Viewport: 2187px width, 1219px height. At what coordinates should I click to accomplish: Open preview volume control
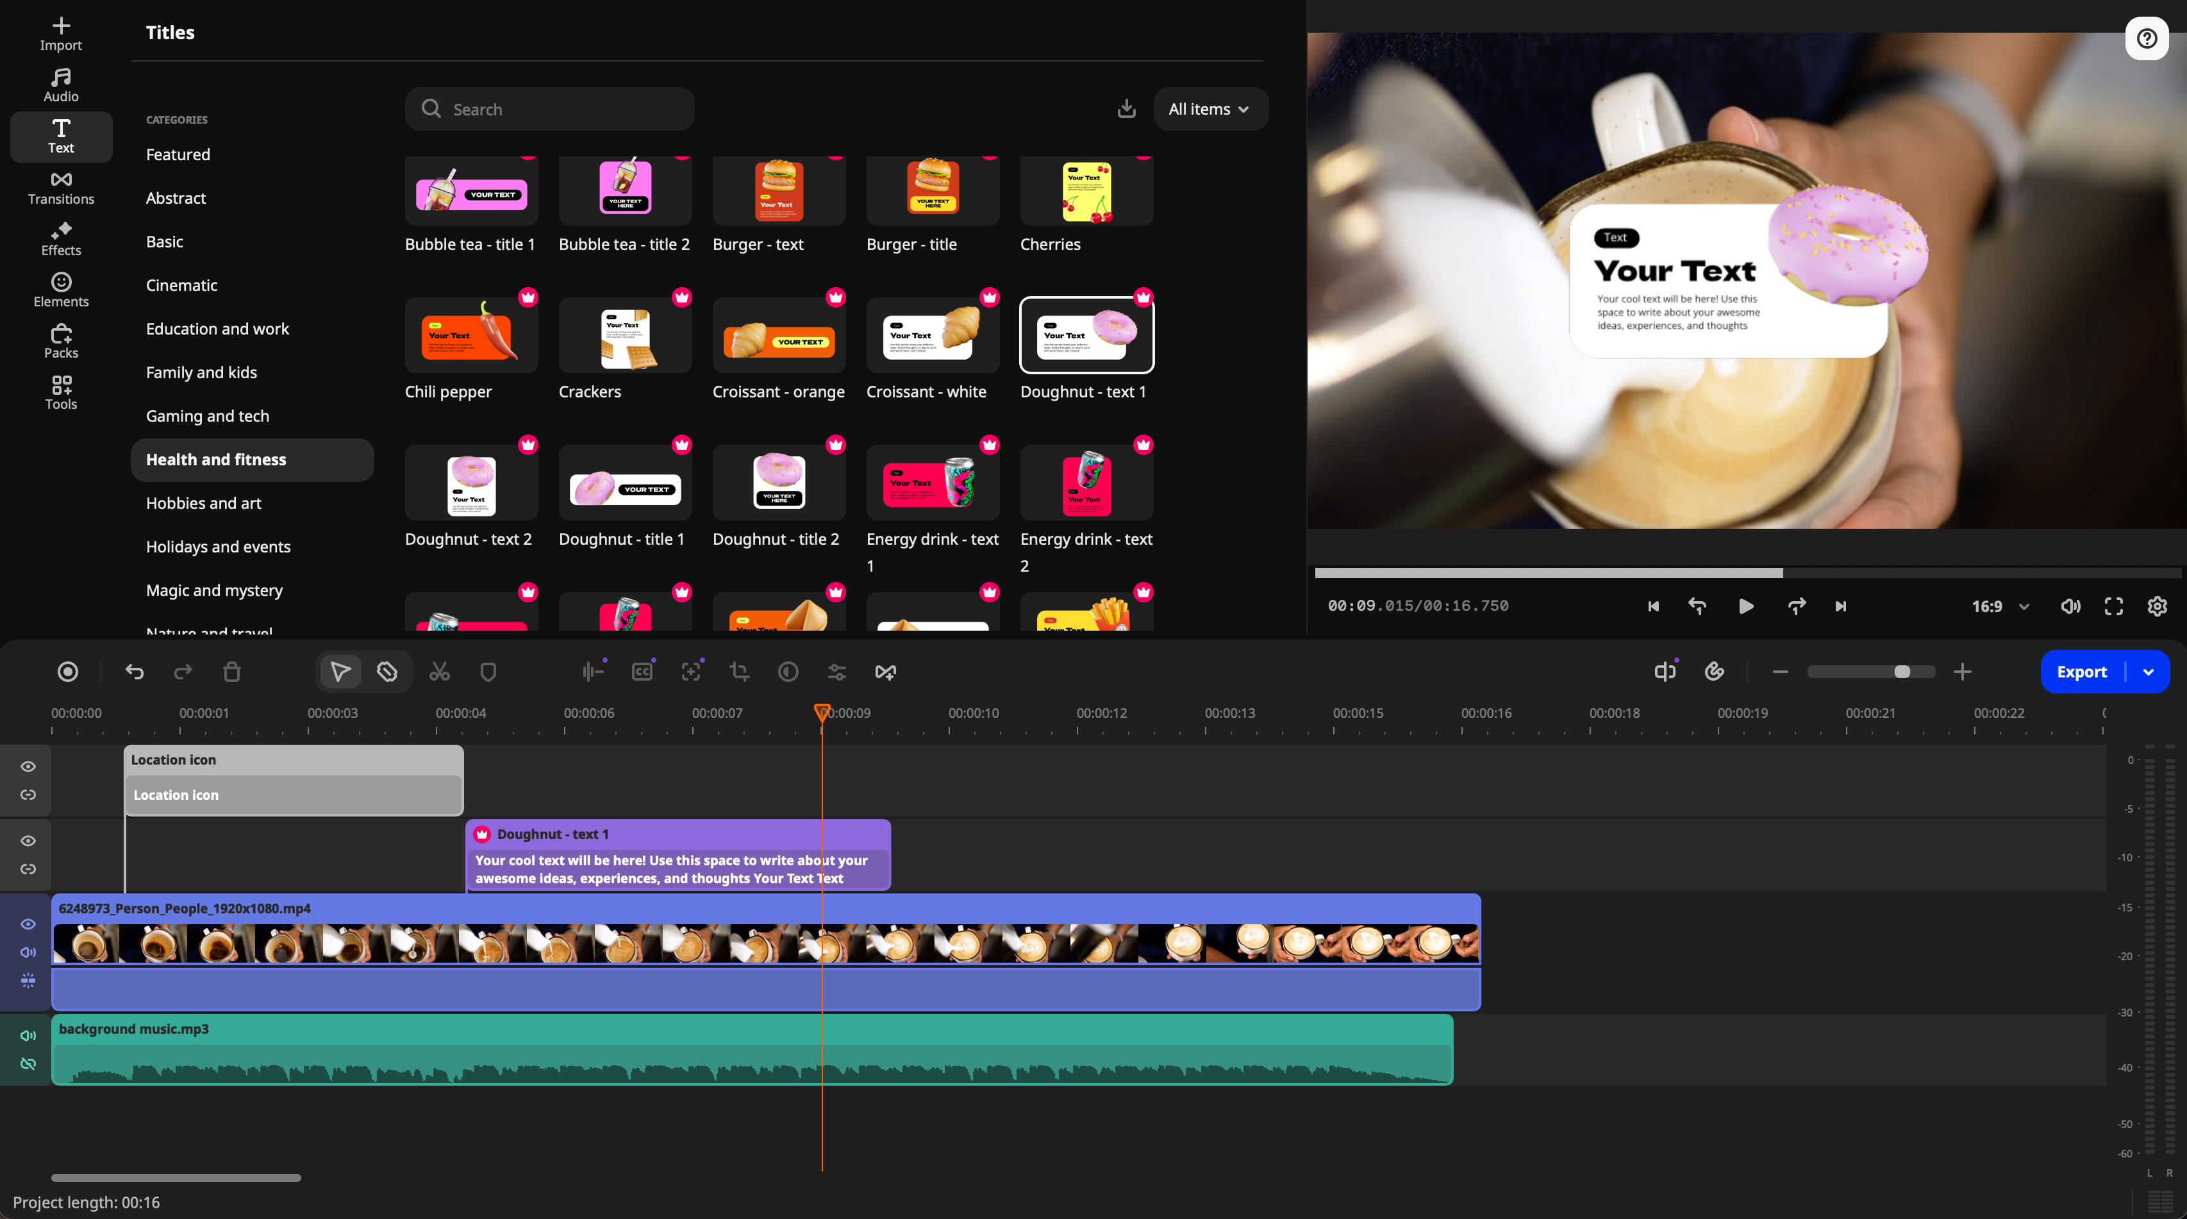[x=2070, y=606]
